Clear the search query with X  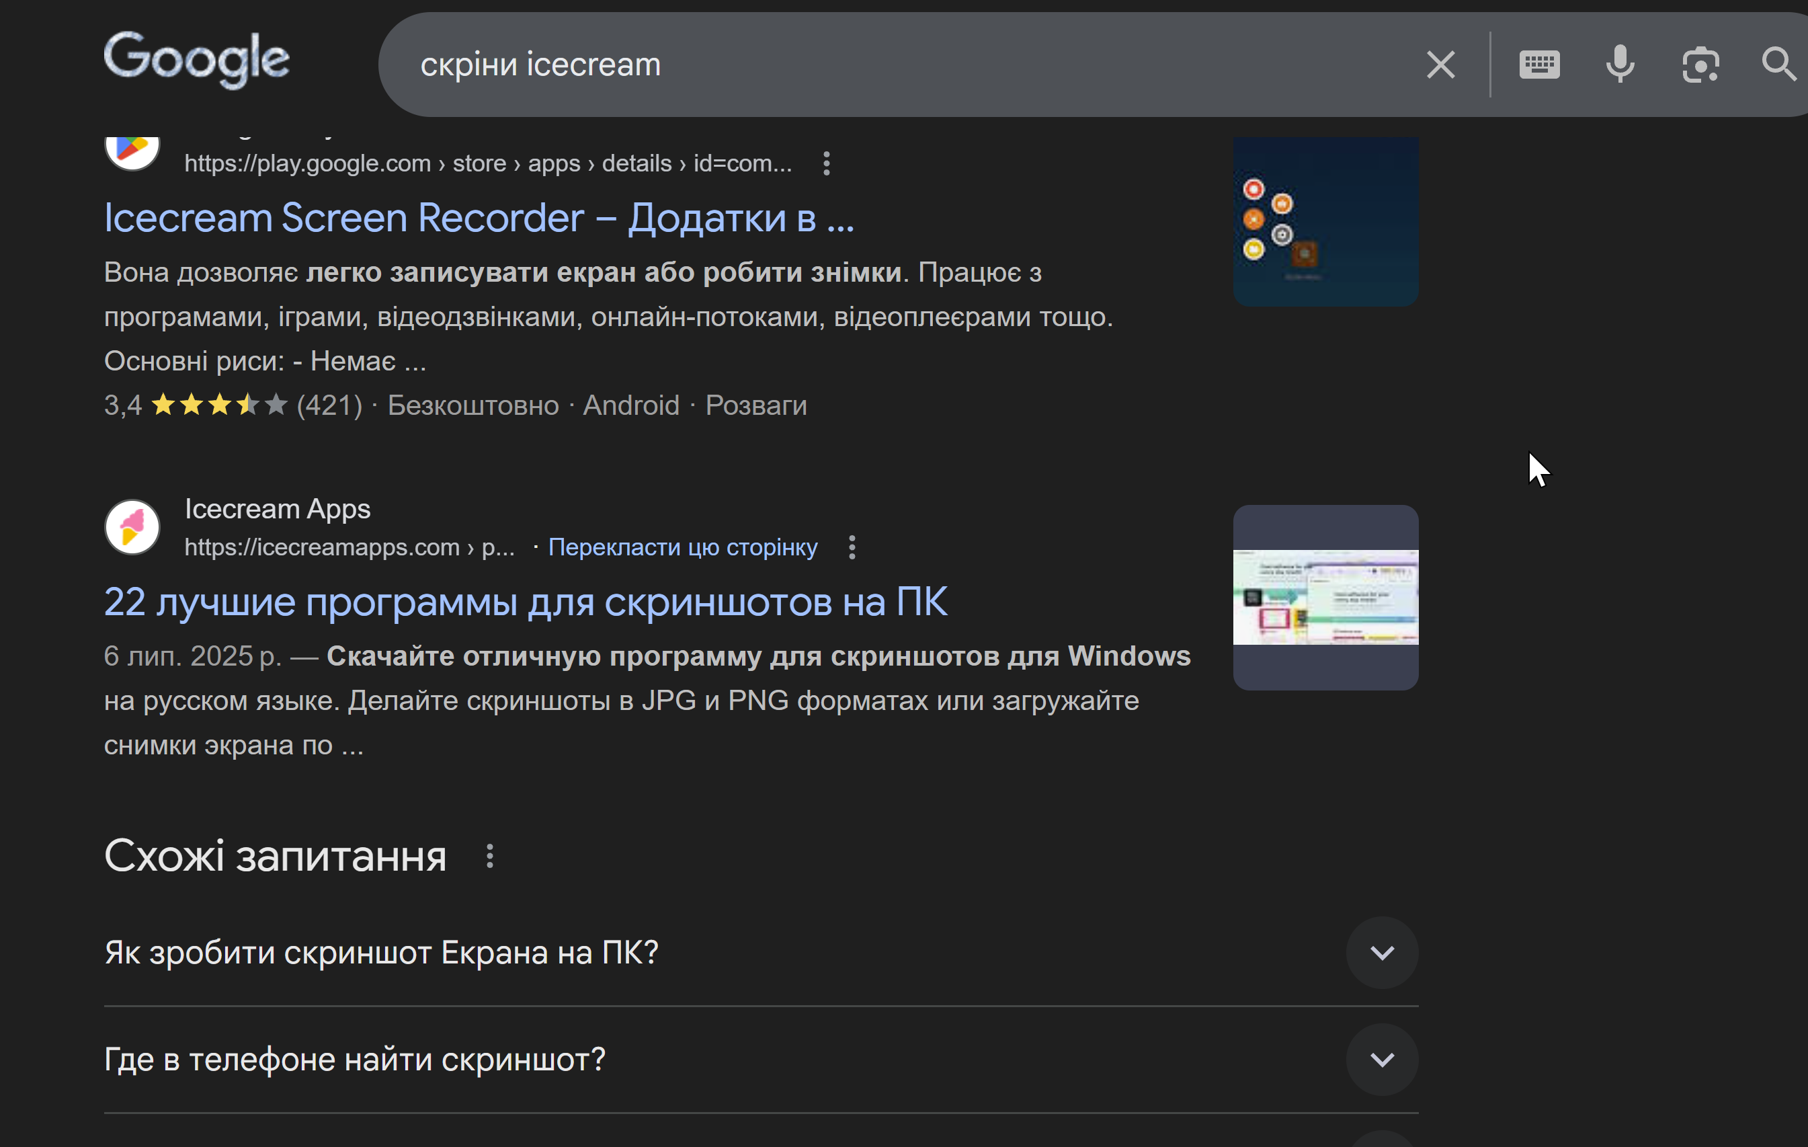(x=1440, y=65)
